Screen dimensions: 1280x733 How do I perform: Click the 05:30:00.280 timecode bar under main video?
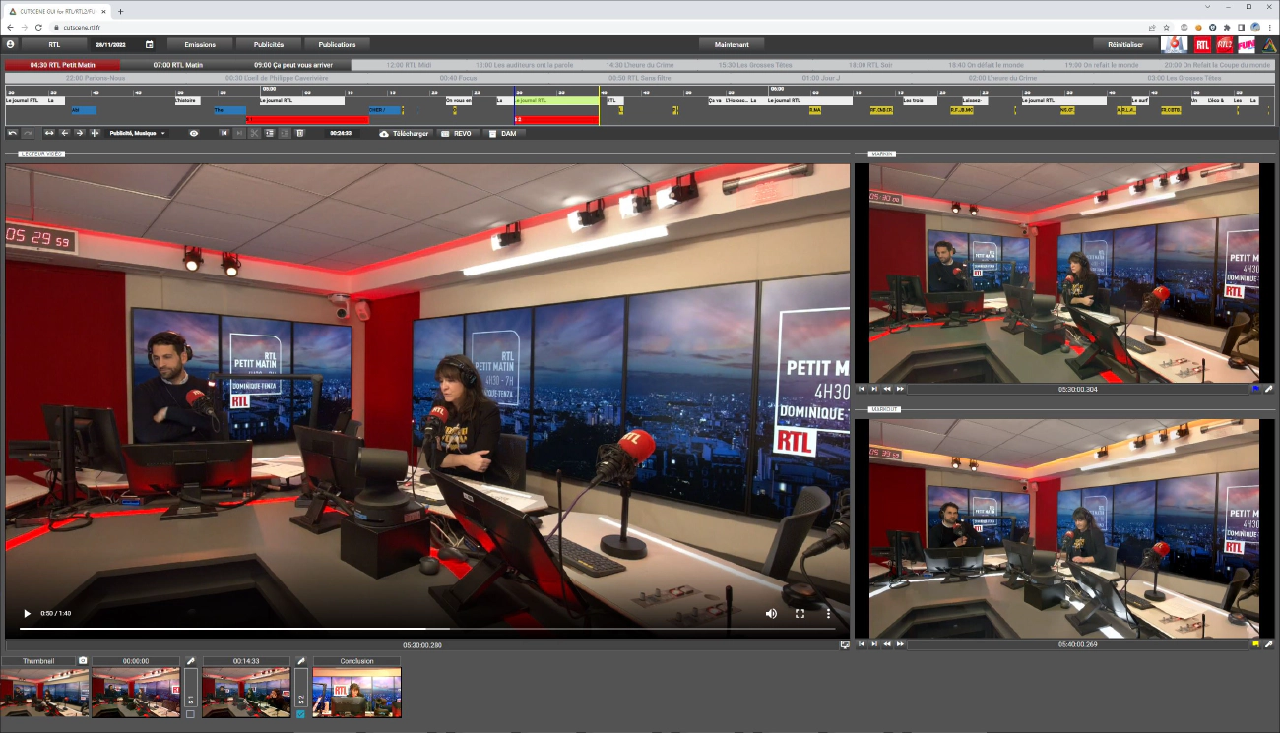point(421,645)
